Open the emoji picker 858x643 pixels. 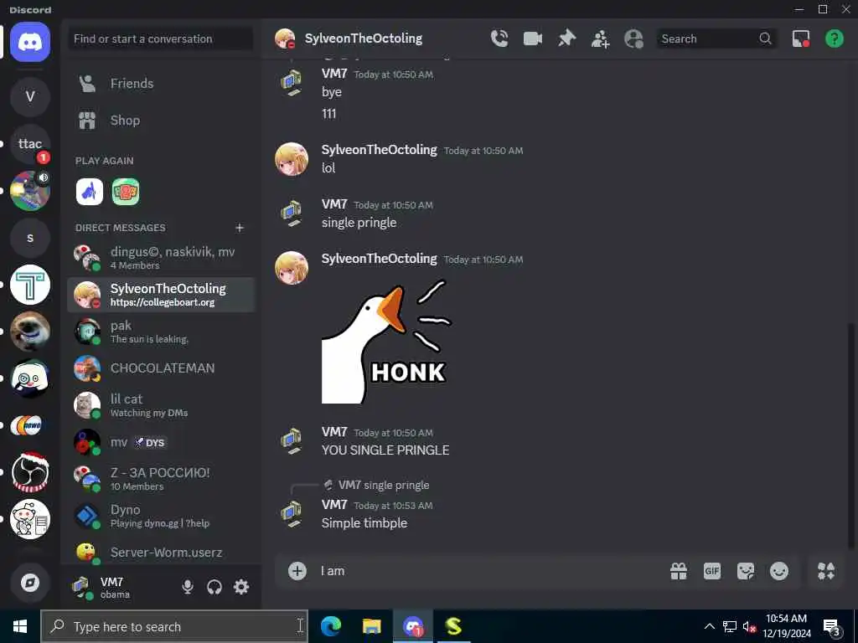778,571
